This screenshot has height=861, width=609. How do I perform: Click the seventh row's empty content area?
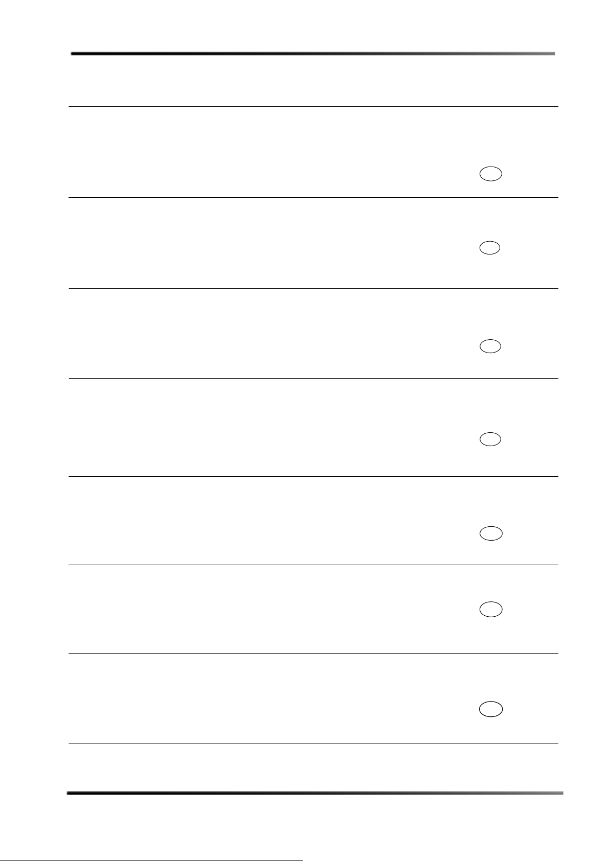(x=256, y=698)
